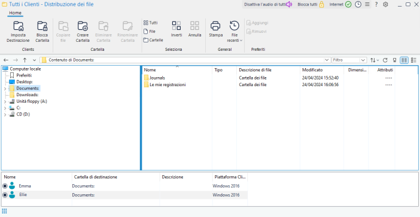The width and height of the screenshot is (420, 217).
Task: Click the Annulla selection icon
Action: click(194, 26)
